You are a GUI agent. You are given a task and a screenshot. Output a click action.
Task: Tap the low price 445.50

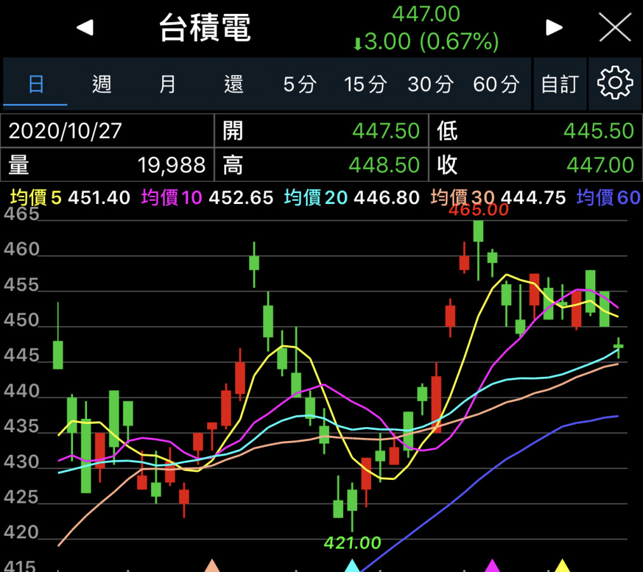click(x=599, y=131)
